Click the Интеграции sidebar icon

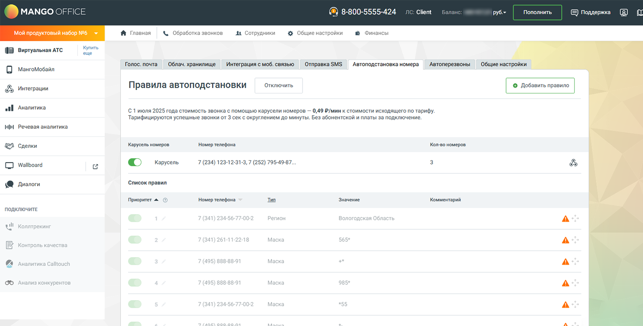9,88
